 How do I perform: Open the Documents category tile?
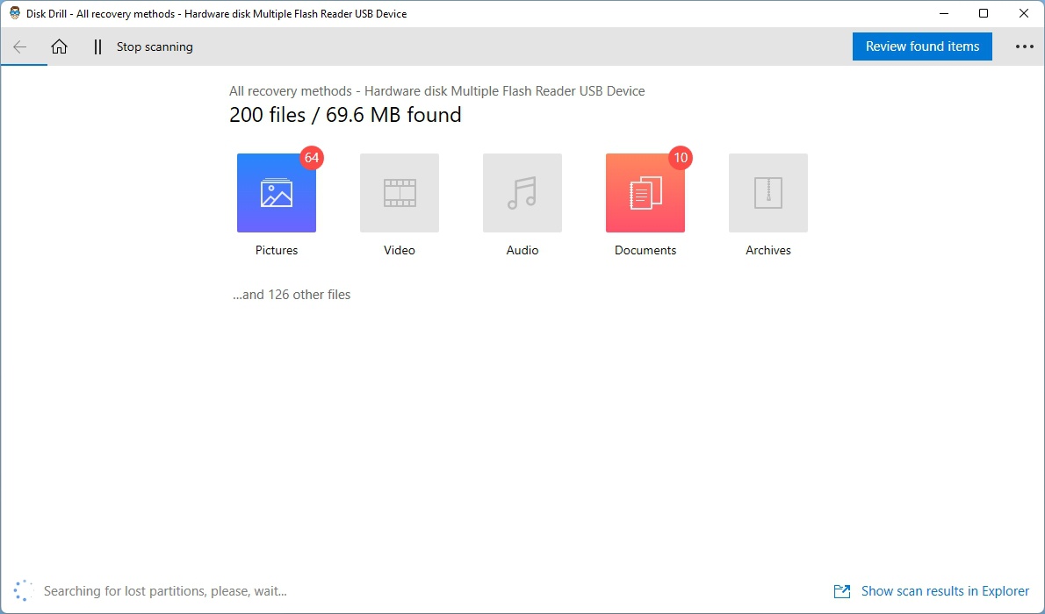point(645,193)
